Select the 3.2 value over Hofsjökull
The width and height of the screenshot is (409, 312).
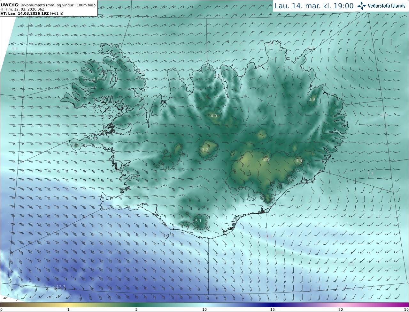205,150
